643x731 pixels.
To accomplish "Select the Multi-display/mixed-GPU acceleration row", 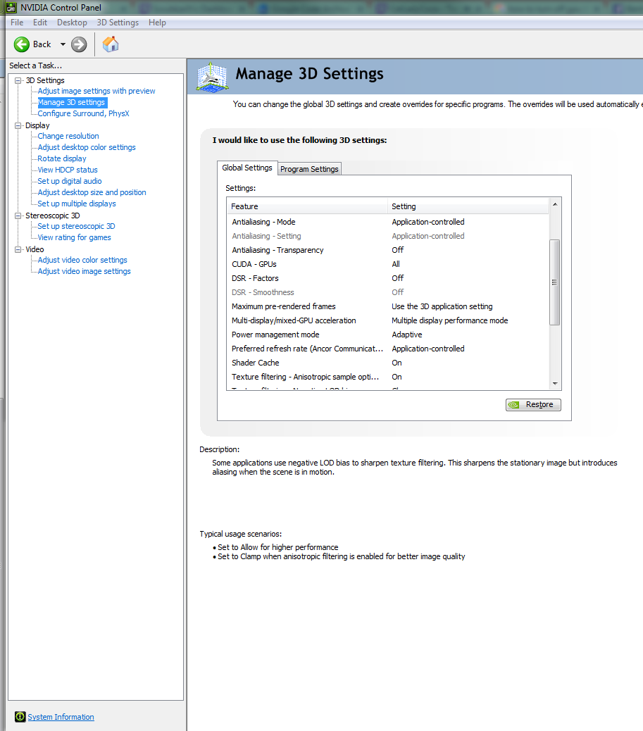I will point(389,320).
